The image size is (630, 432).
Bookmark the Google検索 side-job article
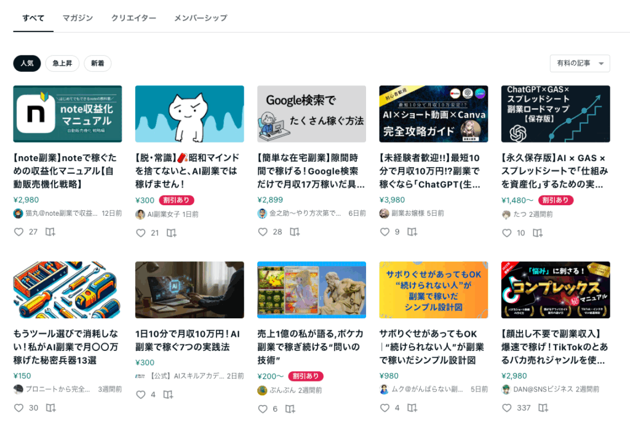[295, 232]
